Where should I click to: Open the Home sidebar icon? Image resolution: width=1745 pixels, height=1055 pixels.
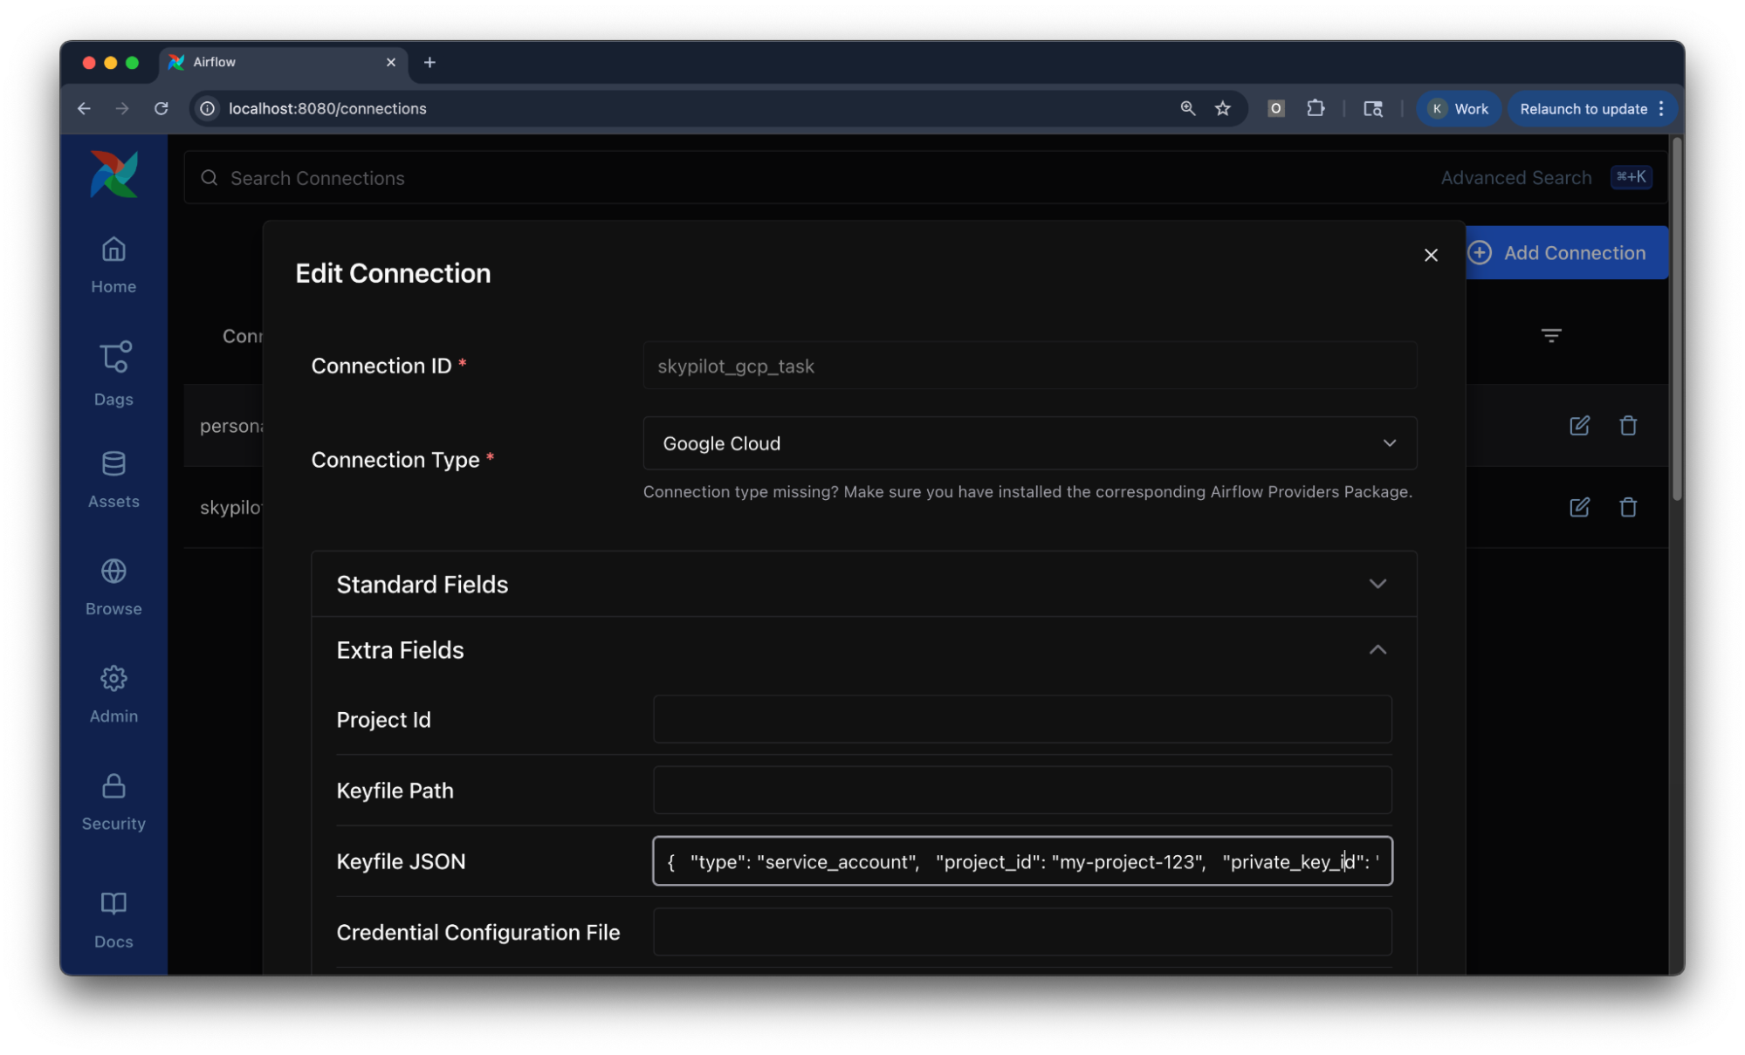(113, 264)
